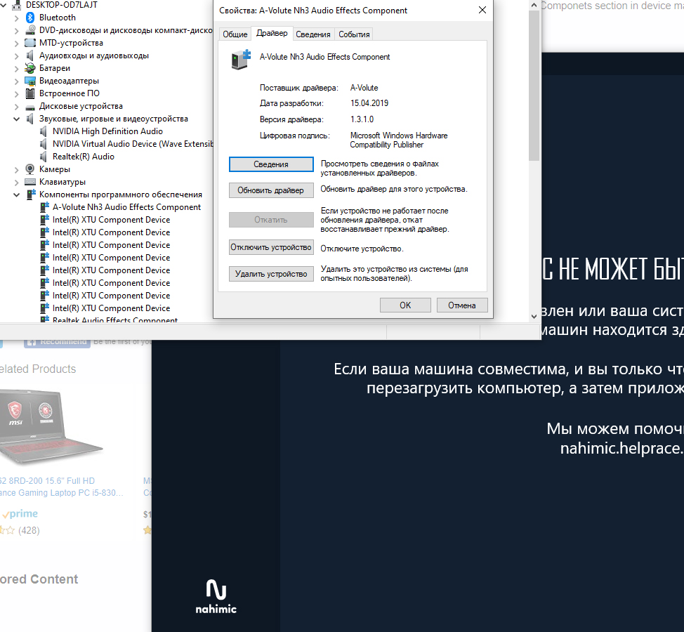Click the DESKTOP-OD7LAJT computer icon
The width and height of the screenshot is (684, 632).
17,5
